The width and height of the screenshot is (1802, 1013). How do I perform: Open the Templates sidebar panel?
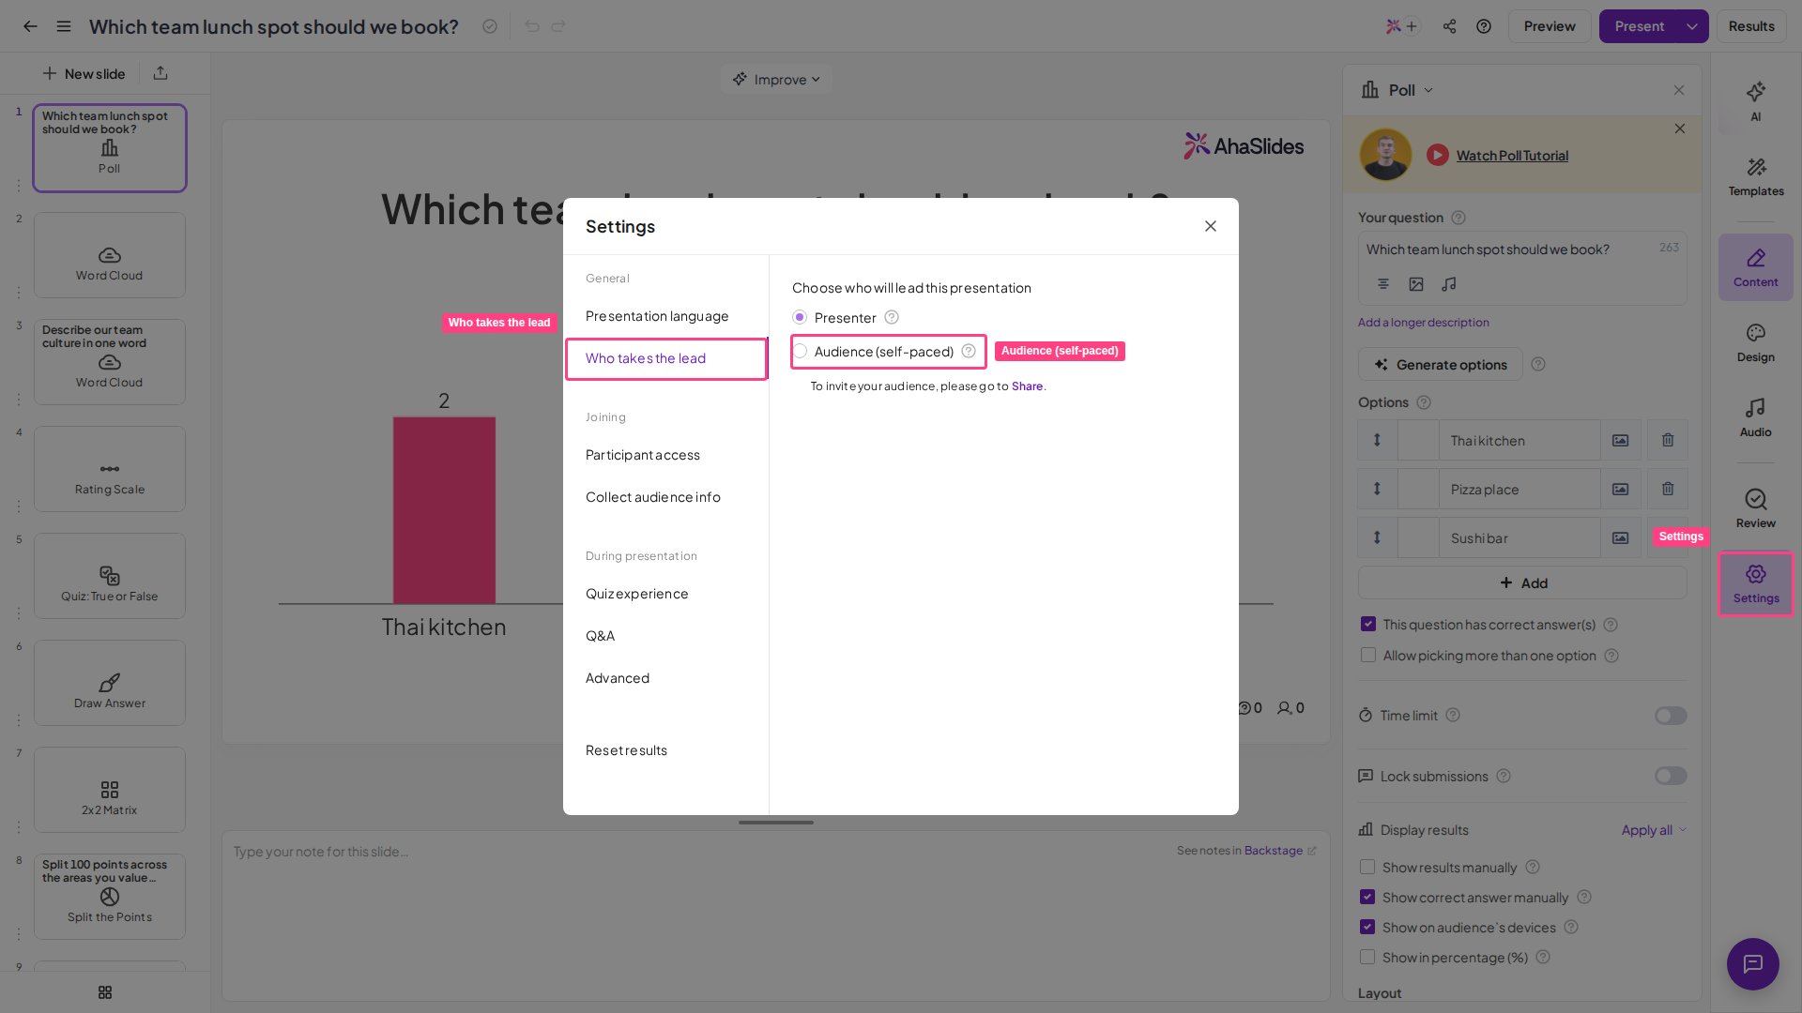pos(1755,176)
